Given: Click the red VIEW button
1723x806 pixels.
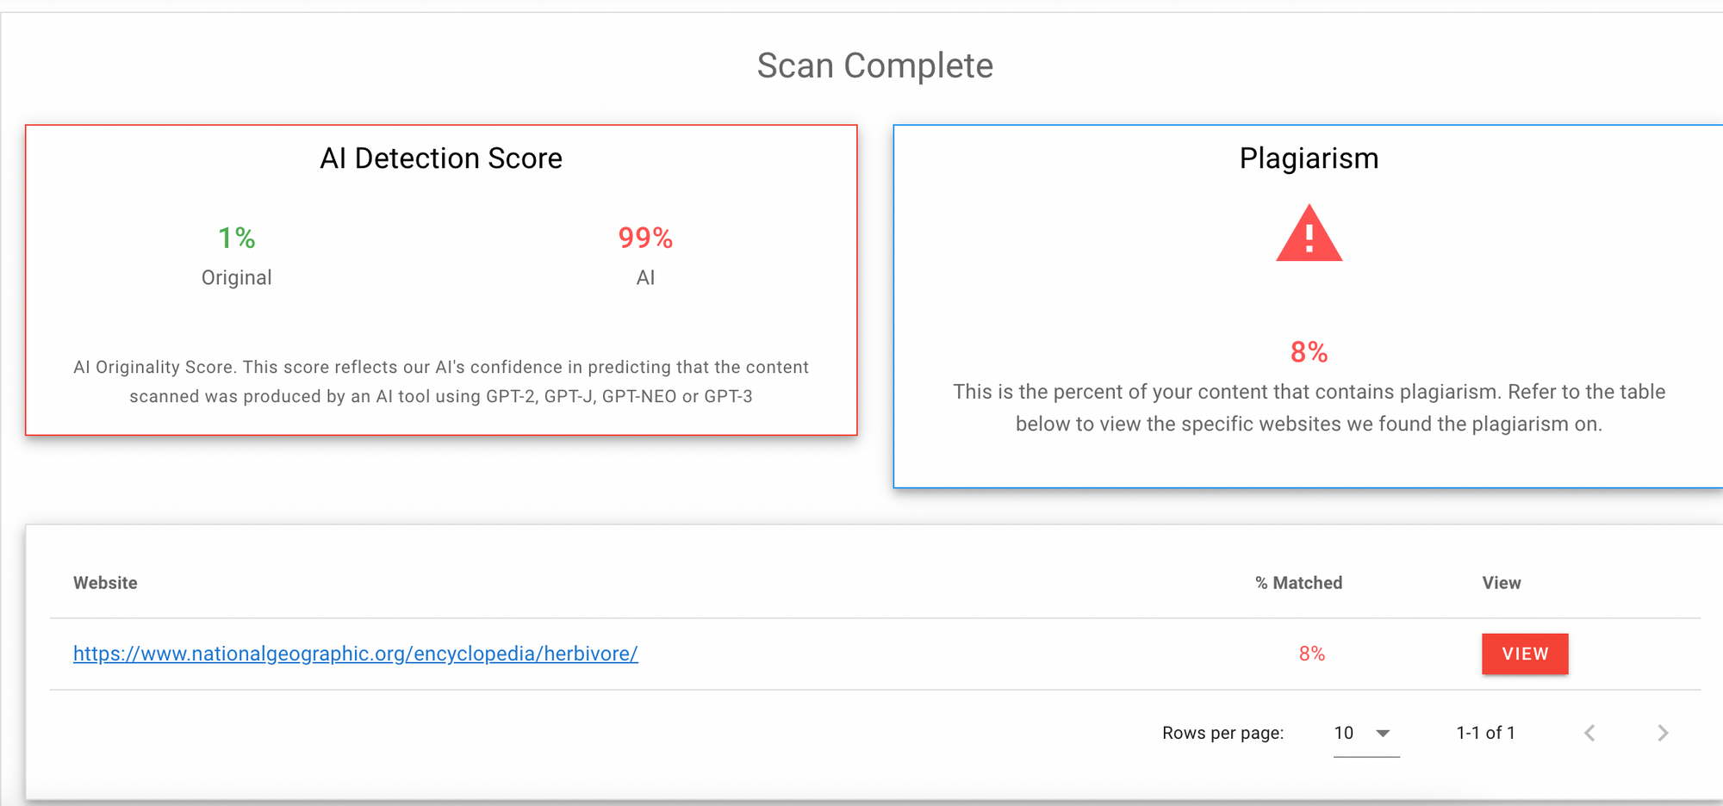Looking at the screenshot, I should click(1525, 654).
